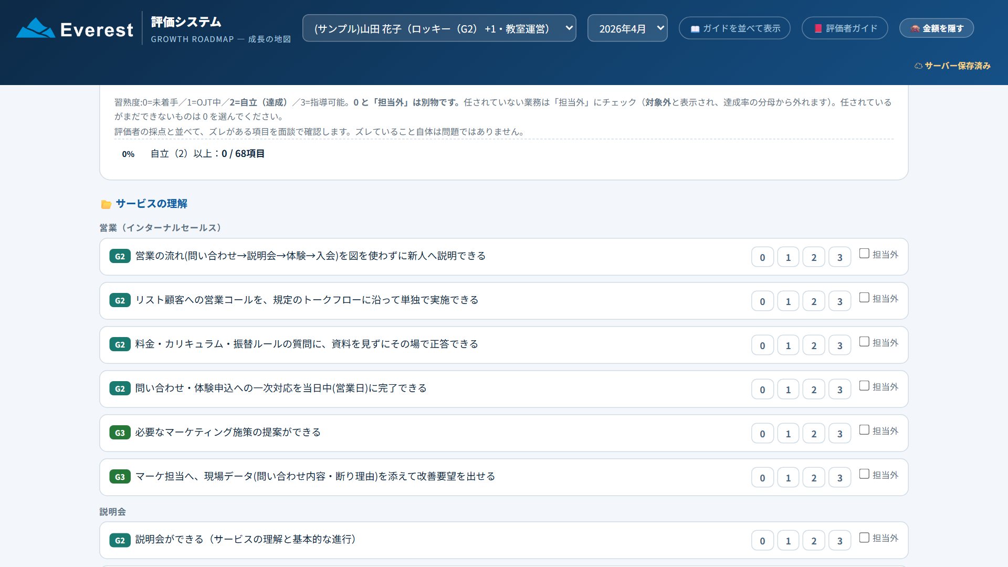
Task: Click the cloud サーバー保存済み status
Action: click(x=952, y=66)
